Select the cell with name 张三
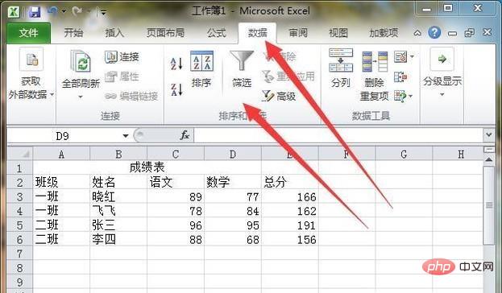Image resolution: width=502 pixels, height=293 pixels. [x=118, y=225]
